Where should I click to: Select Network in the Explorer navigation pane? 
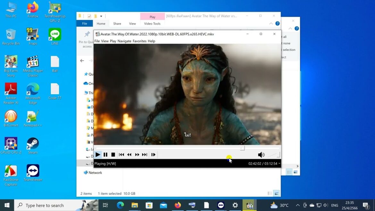[x=95, y=173]
